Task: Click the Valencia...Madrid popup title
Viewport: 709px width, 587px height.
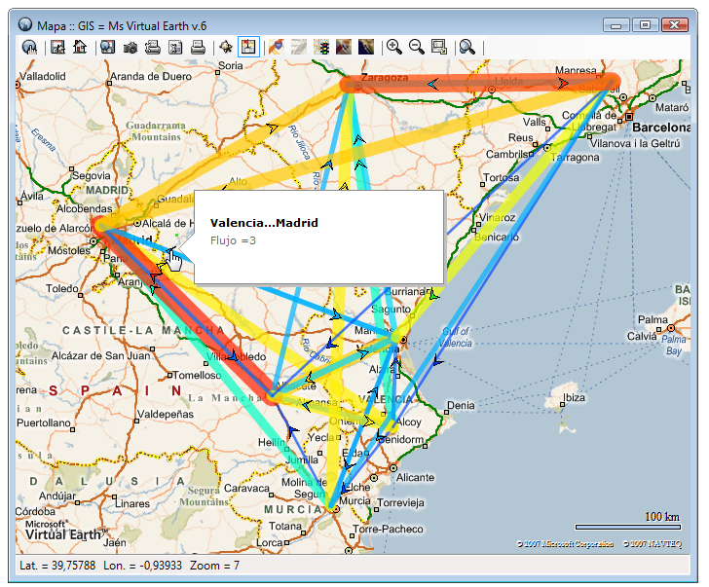Action: [x=264, y=223]
